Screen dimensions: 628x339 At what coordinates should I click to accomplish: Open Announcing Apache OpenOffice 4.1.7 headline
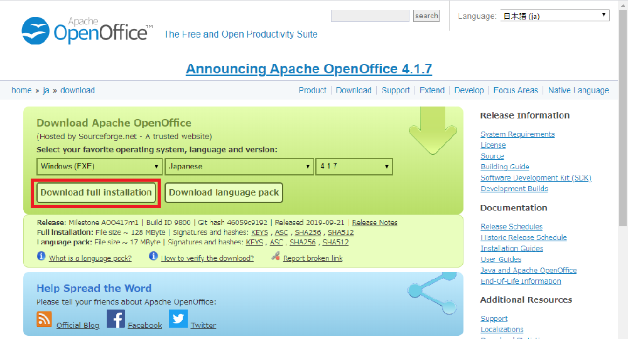(x=309, y=69)
